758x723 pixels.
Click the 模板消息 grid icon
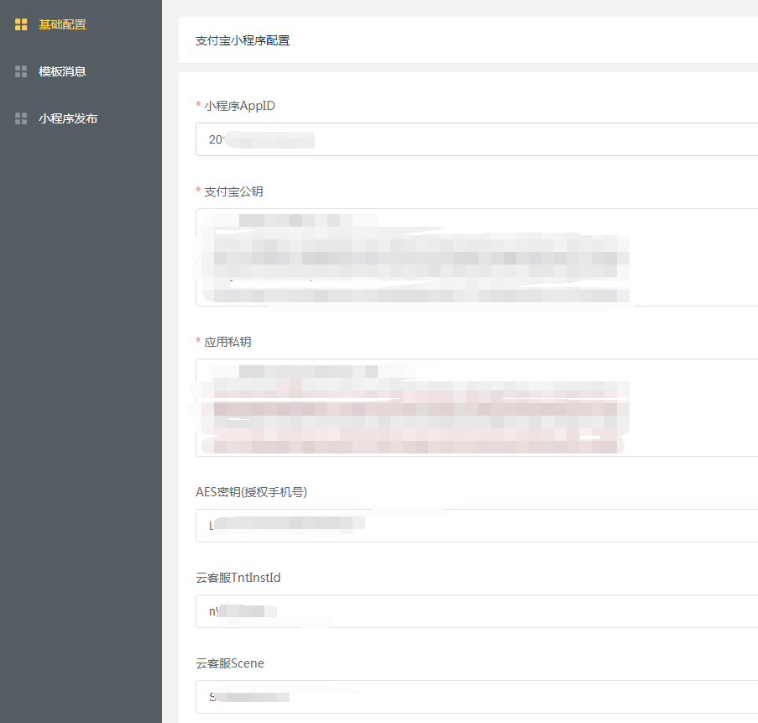[21, 71]
